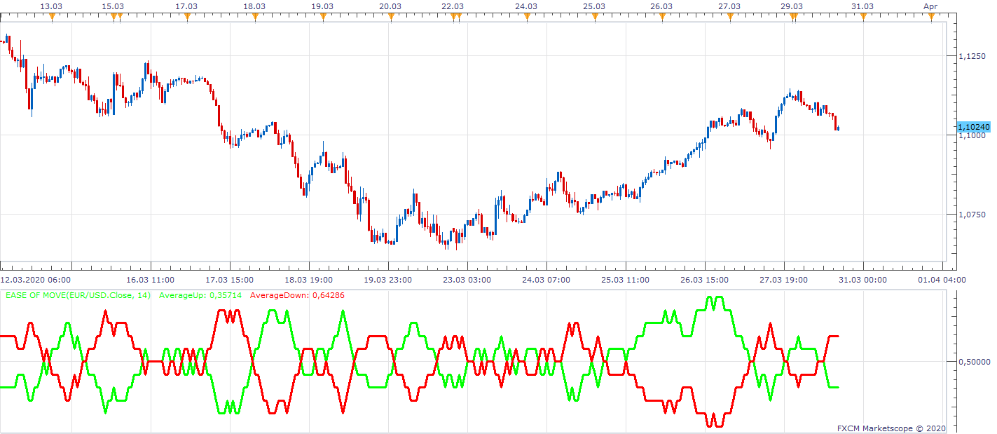Click the orange day marker under 13.03
The height and width of the screenshot is (434, 997).
51,18
